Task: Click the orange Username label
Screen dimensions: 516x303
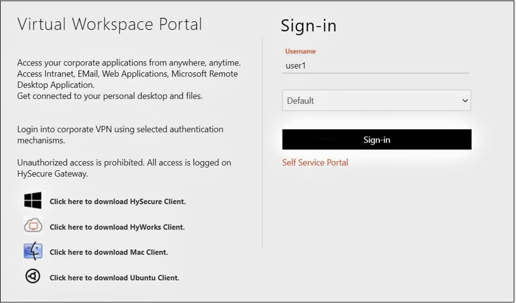Action: [x=300, y=51]
